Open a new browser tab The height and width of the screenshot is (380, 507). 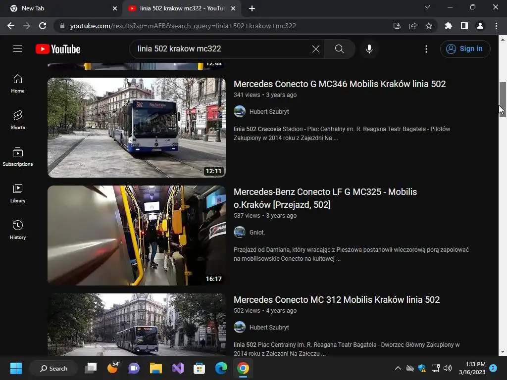click(252, 8)
